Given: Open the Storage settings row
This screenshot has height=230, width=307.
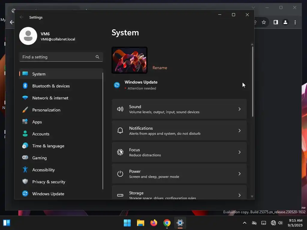Looking at the screenshot, I should (x=179, y=193).
